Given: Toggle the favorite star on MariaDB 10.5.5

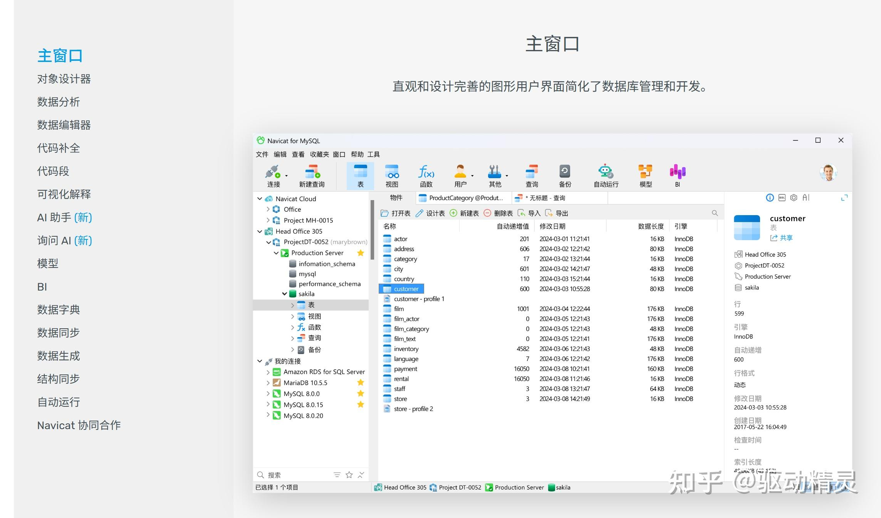Looking at the screenshot, I should point(361,383).
